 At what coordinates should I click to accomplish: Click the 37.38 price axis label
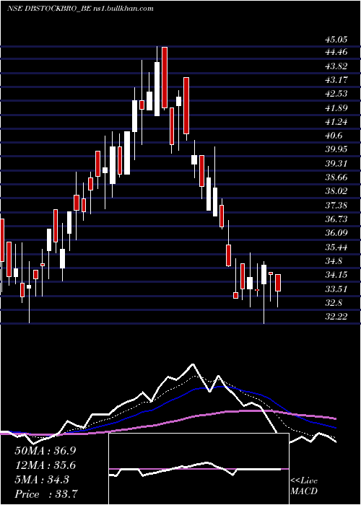point(336,205)
